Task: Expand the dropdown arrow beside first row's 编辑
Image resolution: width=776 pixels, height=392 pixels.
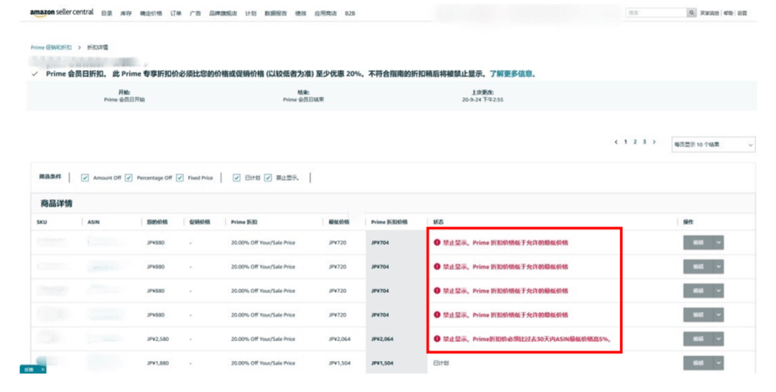Action: point(718,243)
